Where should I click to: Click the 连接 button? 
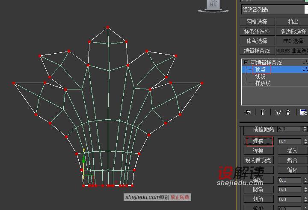[x=258, y=151]
